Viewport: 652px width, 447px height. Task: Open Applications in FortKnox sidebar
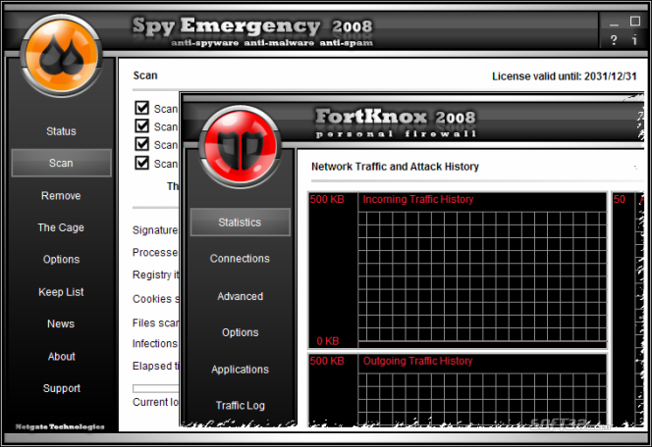click(240, 369)
